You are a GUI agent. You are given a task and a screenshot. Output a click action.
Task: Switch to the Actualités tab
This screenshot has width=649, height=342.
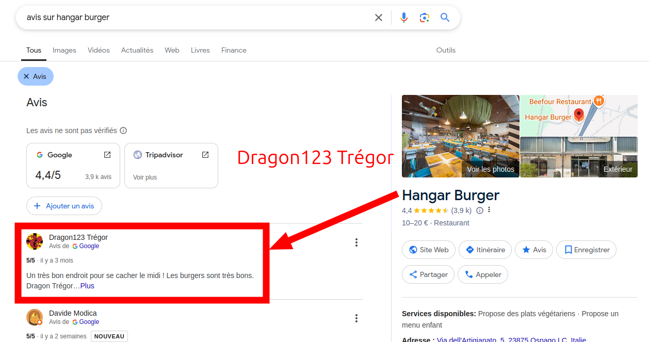coord(137,50)
